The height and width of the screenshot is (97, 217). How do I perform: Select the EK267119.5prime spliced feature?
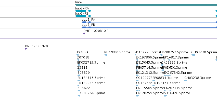pos(168,91)
